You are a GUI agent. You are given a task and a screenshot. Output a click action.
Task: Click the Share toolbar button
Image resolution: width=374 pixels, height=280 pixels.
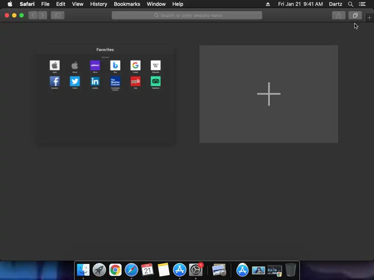[339, 15]
